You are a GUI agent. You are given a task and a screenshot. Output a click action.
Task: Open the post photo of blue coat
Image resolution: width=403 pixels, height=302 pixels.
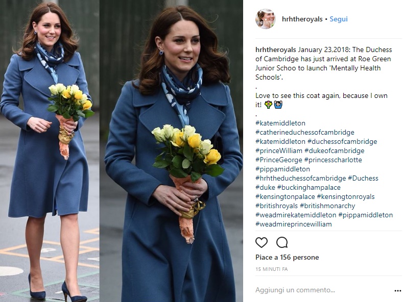(122, 151)
